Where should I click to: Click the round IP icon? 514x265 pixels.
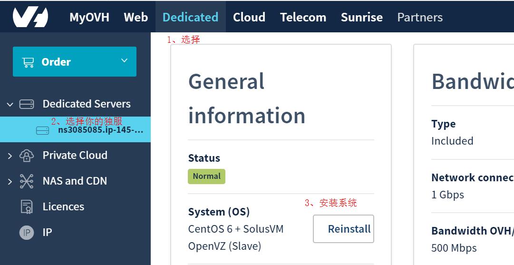27,233
